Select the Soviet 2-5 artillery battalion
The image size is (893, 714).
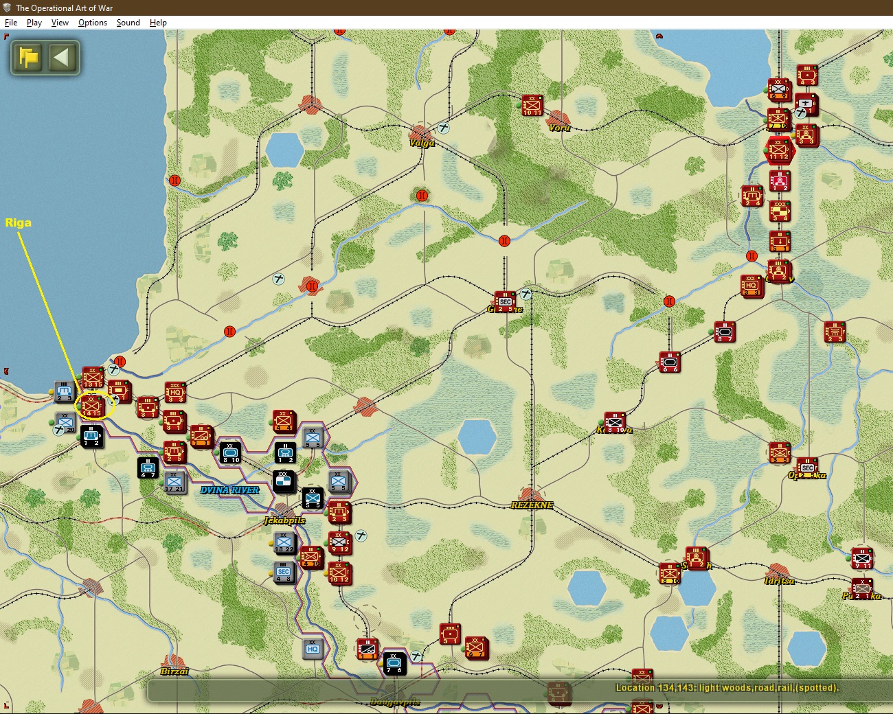(x=174, y=452)
